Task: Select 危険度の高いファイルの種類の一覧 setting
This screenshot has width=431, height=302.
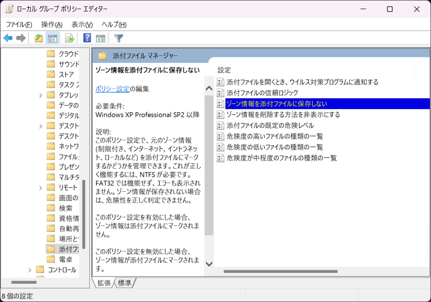Action: [x=275, y=136]
